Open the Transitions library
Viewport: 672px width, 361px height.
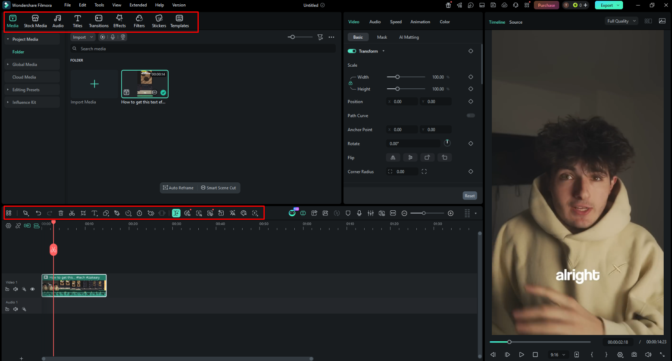[99, 21]
